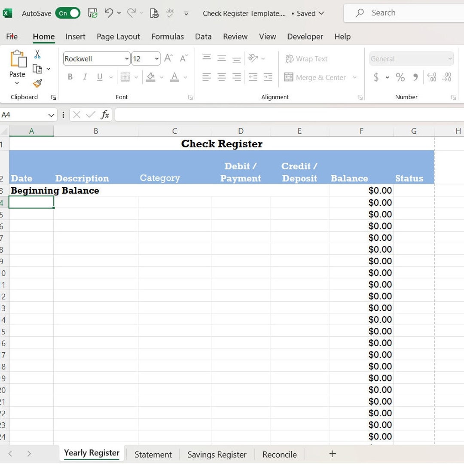Apply the Percent number style
Viewport: 464px width, 464px height.
point(400,78)
